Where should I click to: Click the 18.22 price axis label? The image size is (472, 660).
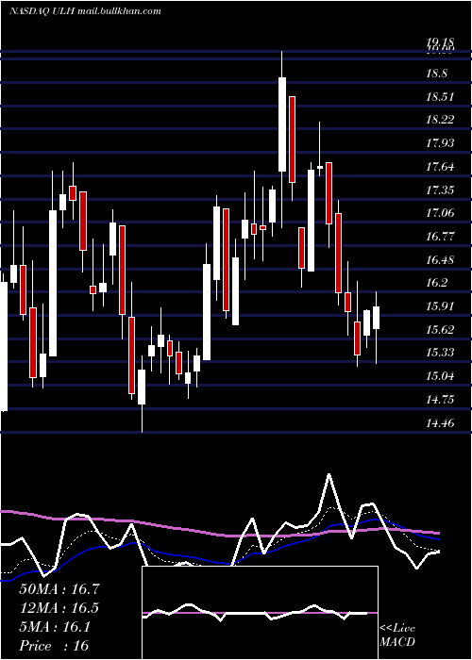(440, 120)
